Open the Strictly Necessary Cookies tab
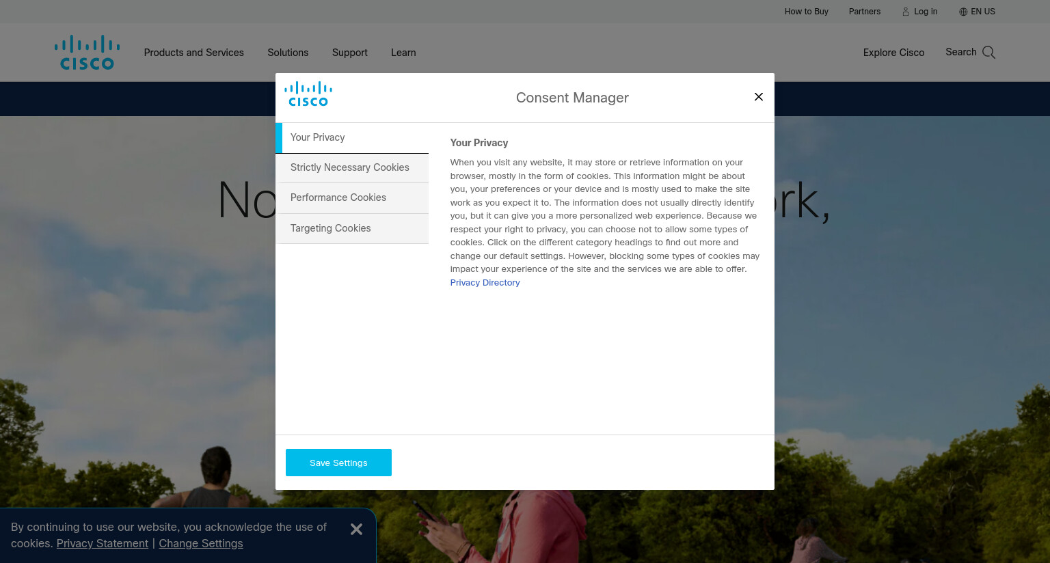This screenshot has height=563, width=1050. (x=352, y=167)
